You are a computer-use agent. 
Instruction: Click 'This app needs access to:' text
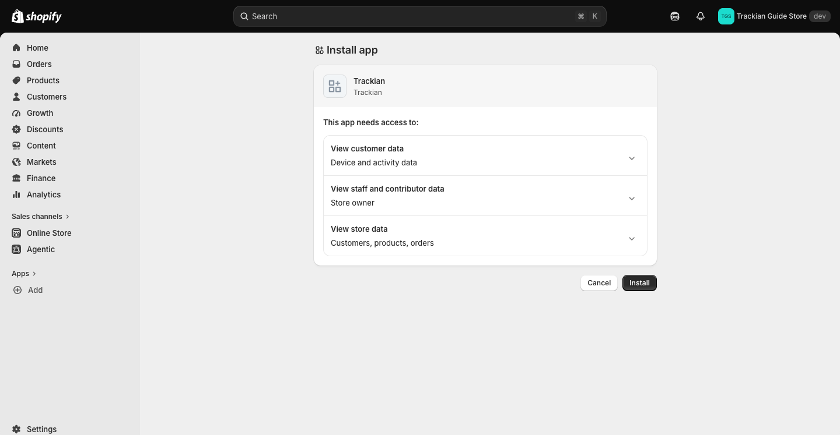pos(371,122)
